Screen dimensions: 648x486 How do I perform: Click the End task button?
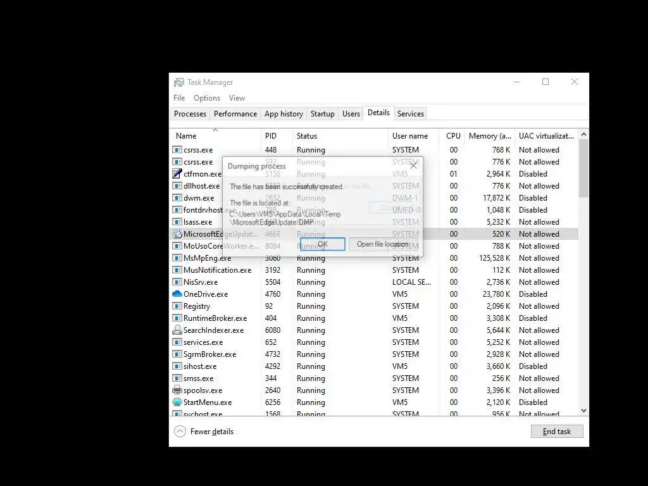pyautogui.click(x=557, y=431)
